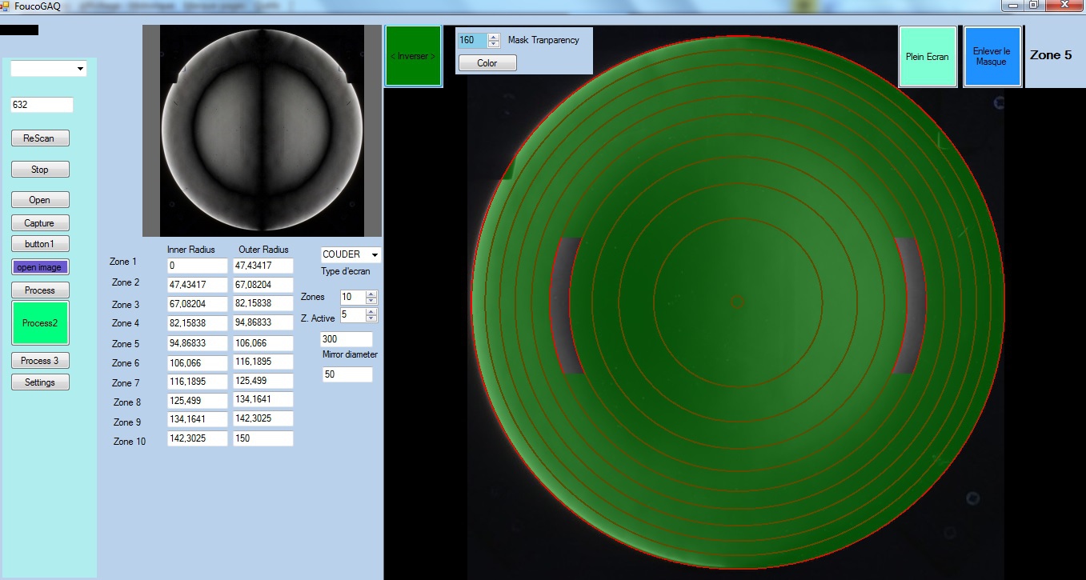The image size is (1086, 580).
Task: Click the Zone 5 Outer Radius field
Action: point(263,343)
